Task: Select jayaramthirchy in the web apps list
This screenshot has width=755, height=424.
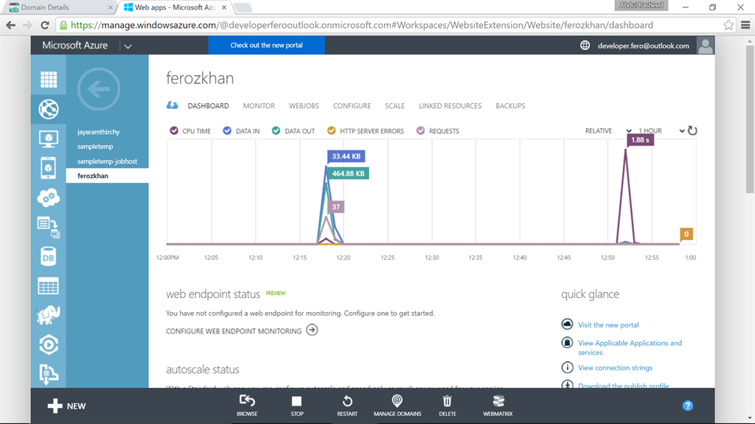Action: point(99,132)
